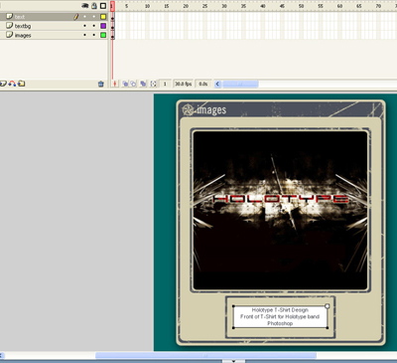Screen dimensions: 397x363
Task: Enable Edit Multiple Frames
Action: pyautogui.click(x=143, y=84)
